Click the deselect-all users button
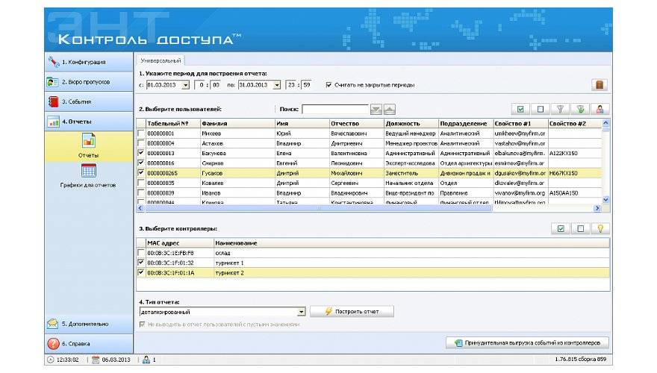The image size is (657, 373). pyautogui.click(x=540, y=109)
